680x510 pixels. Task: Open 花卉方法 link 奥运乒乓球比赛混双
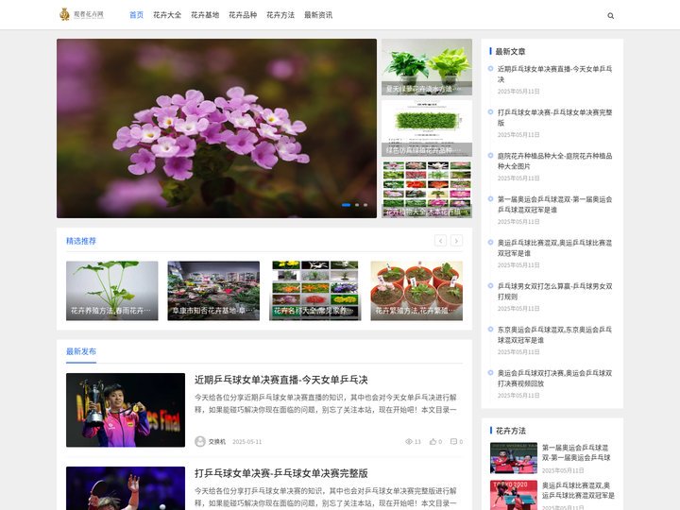coord(578,490)
